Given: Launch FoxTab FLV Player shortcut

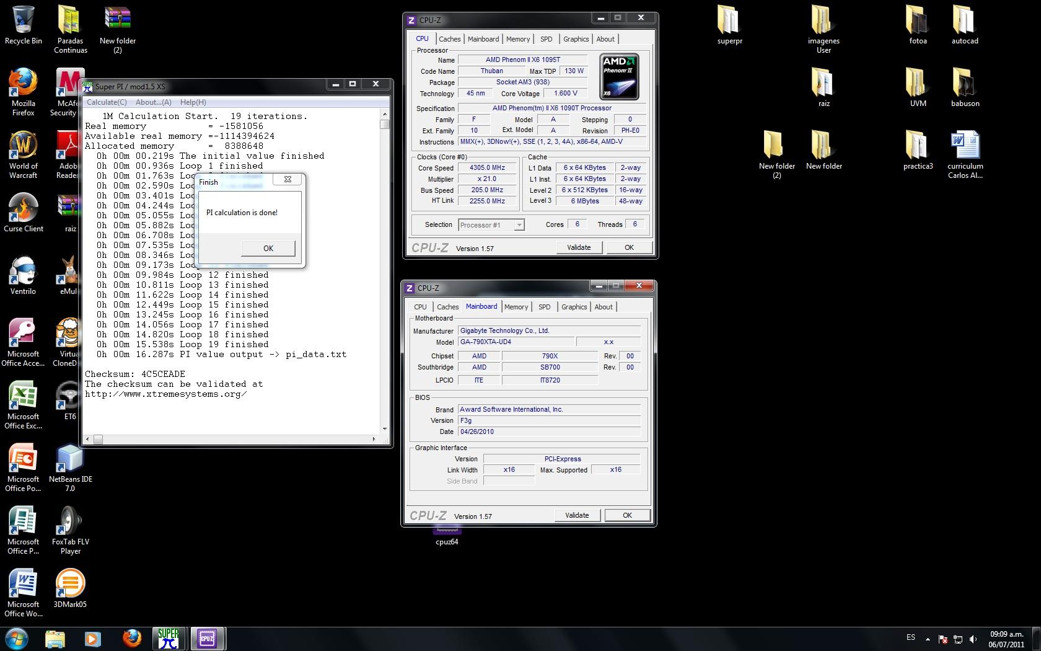Looking at the screenshot, I should click(x=70, y=530).
